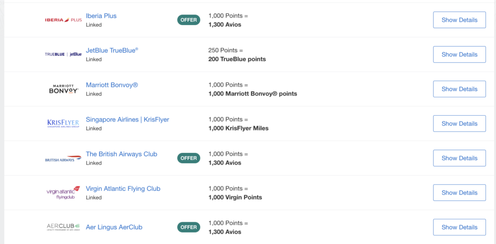Show Details for Iberia Plus
The width and height of the screenshot is (496, 244).
point(459,20)
